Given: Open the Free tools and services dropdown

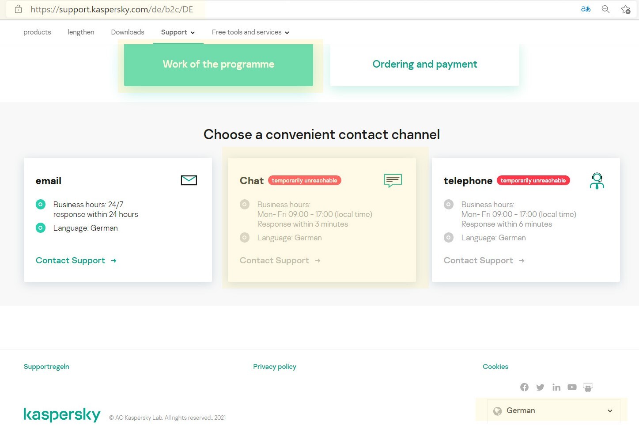Looking at the screenshot, I should [x=250, y=32].
